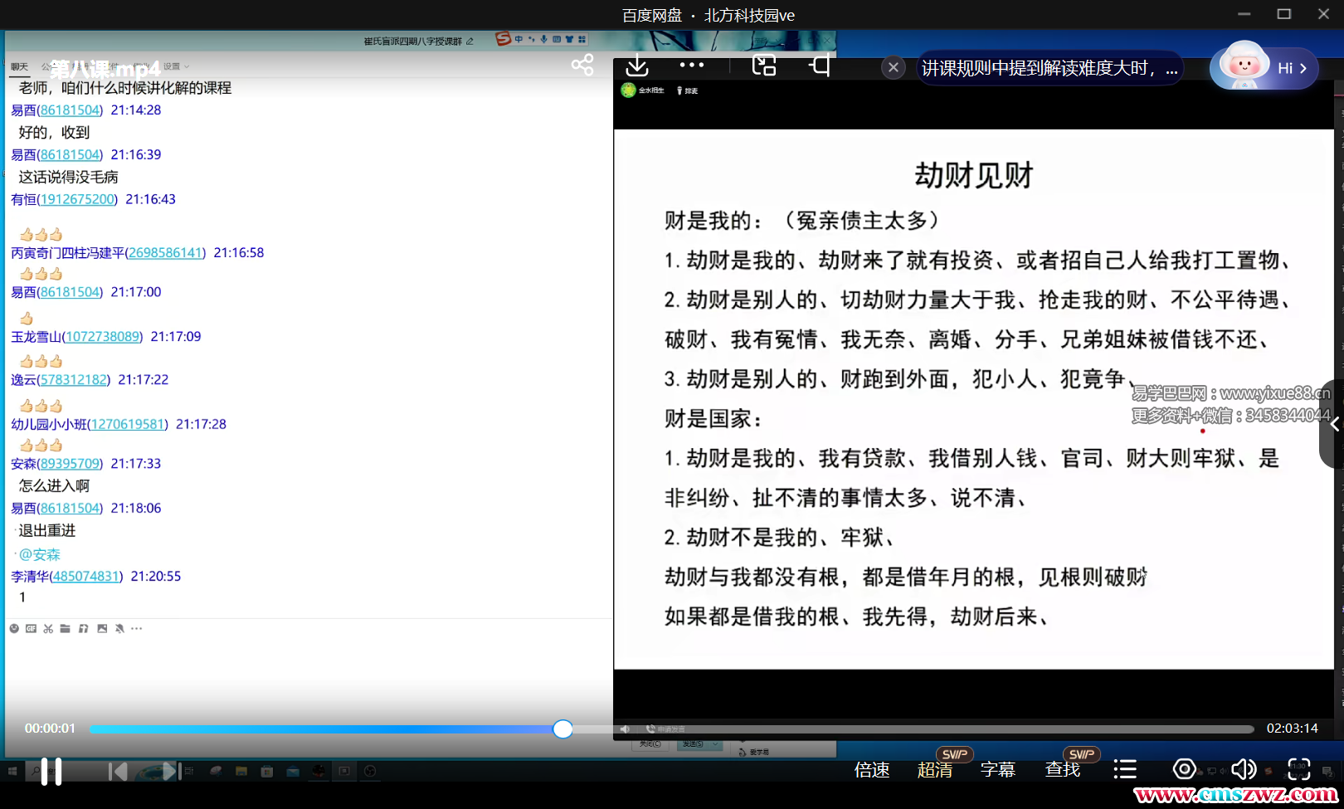Toggle 字幕 subtitles
1344x809 pixels.
click(998, 770)
